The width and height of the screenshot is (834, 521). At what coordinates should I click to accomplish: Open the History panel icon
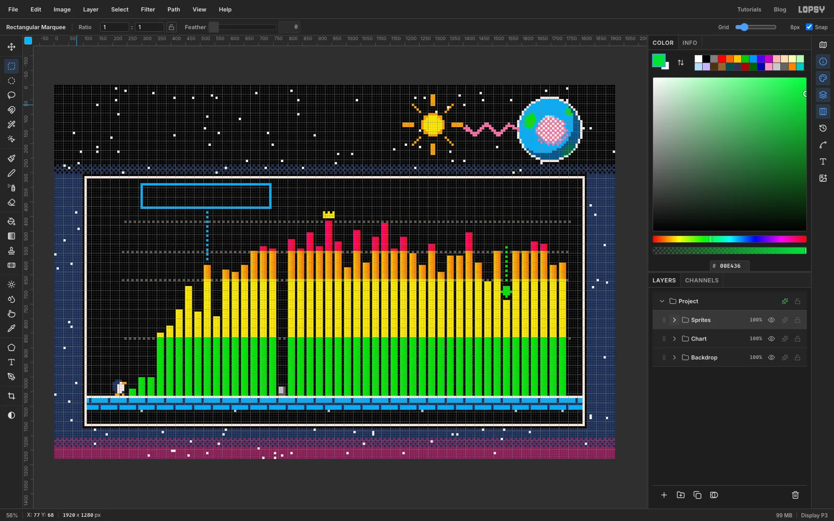pos(823,128)
